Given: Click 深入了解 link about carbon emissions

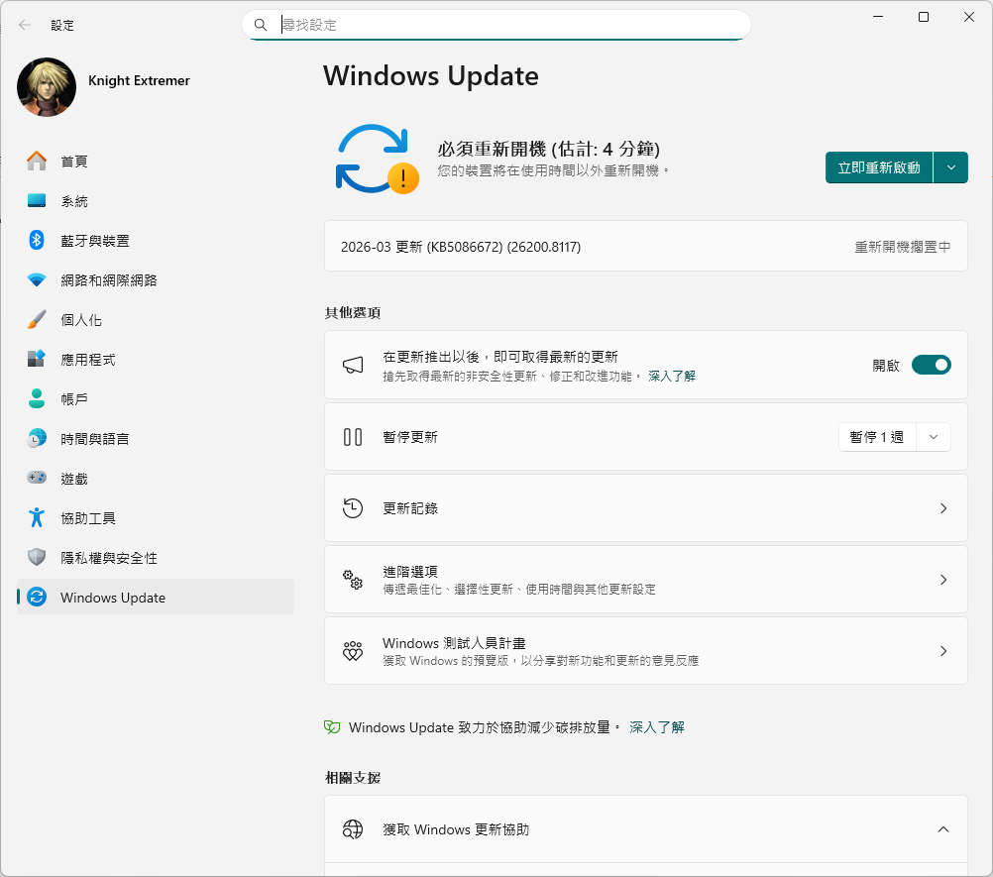Looking at the screenshot, I should click(657, 727).
